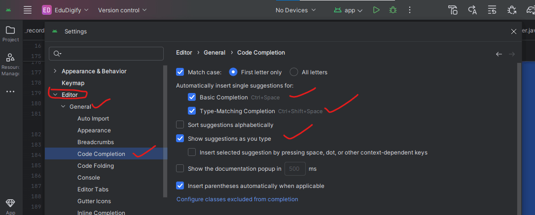Close the Settings dialog

click(513, 31)
